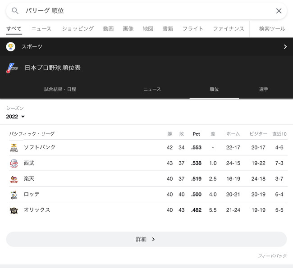
Task: Click the search magnifier icon
Action: pos(15,11)
